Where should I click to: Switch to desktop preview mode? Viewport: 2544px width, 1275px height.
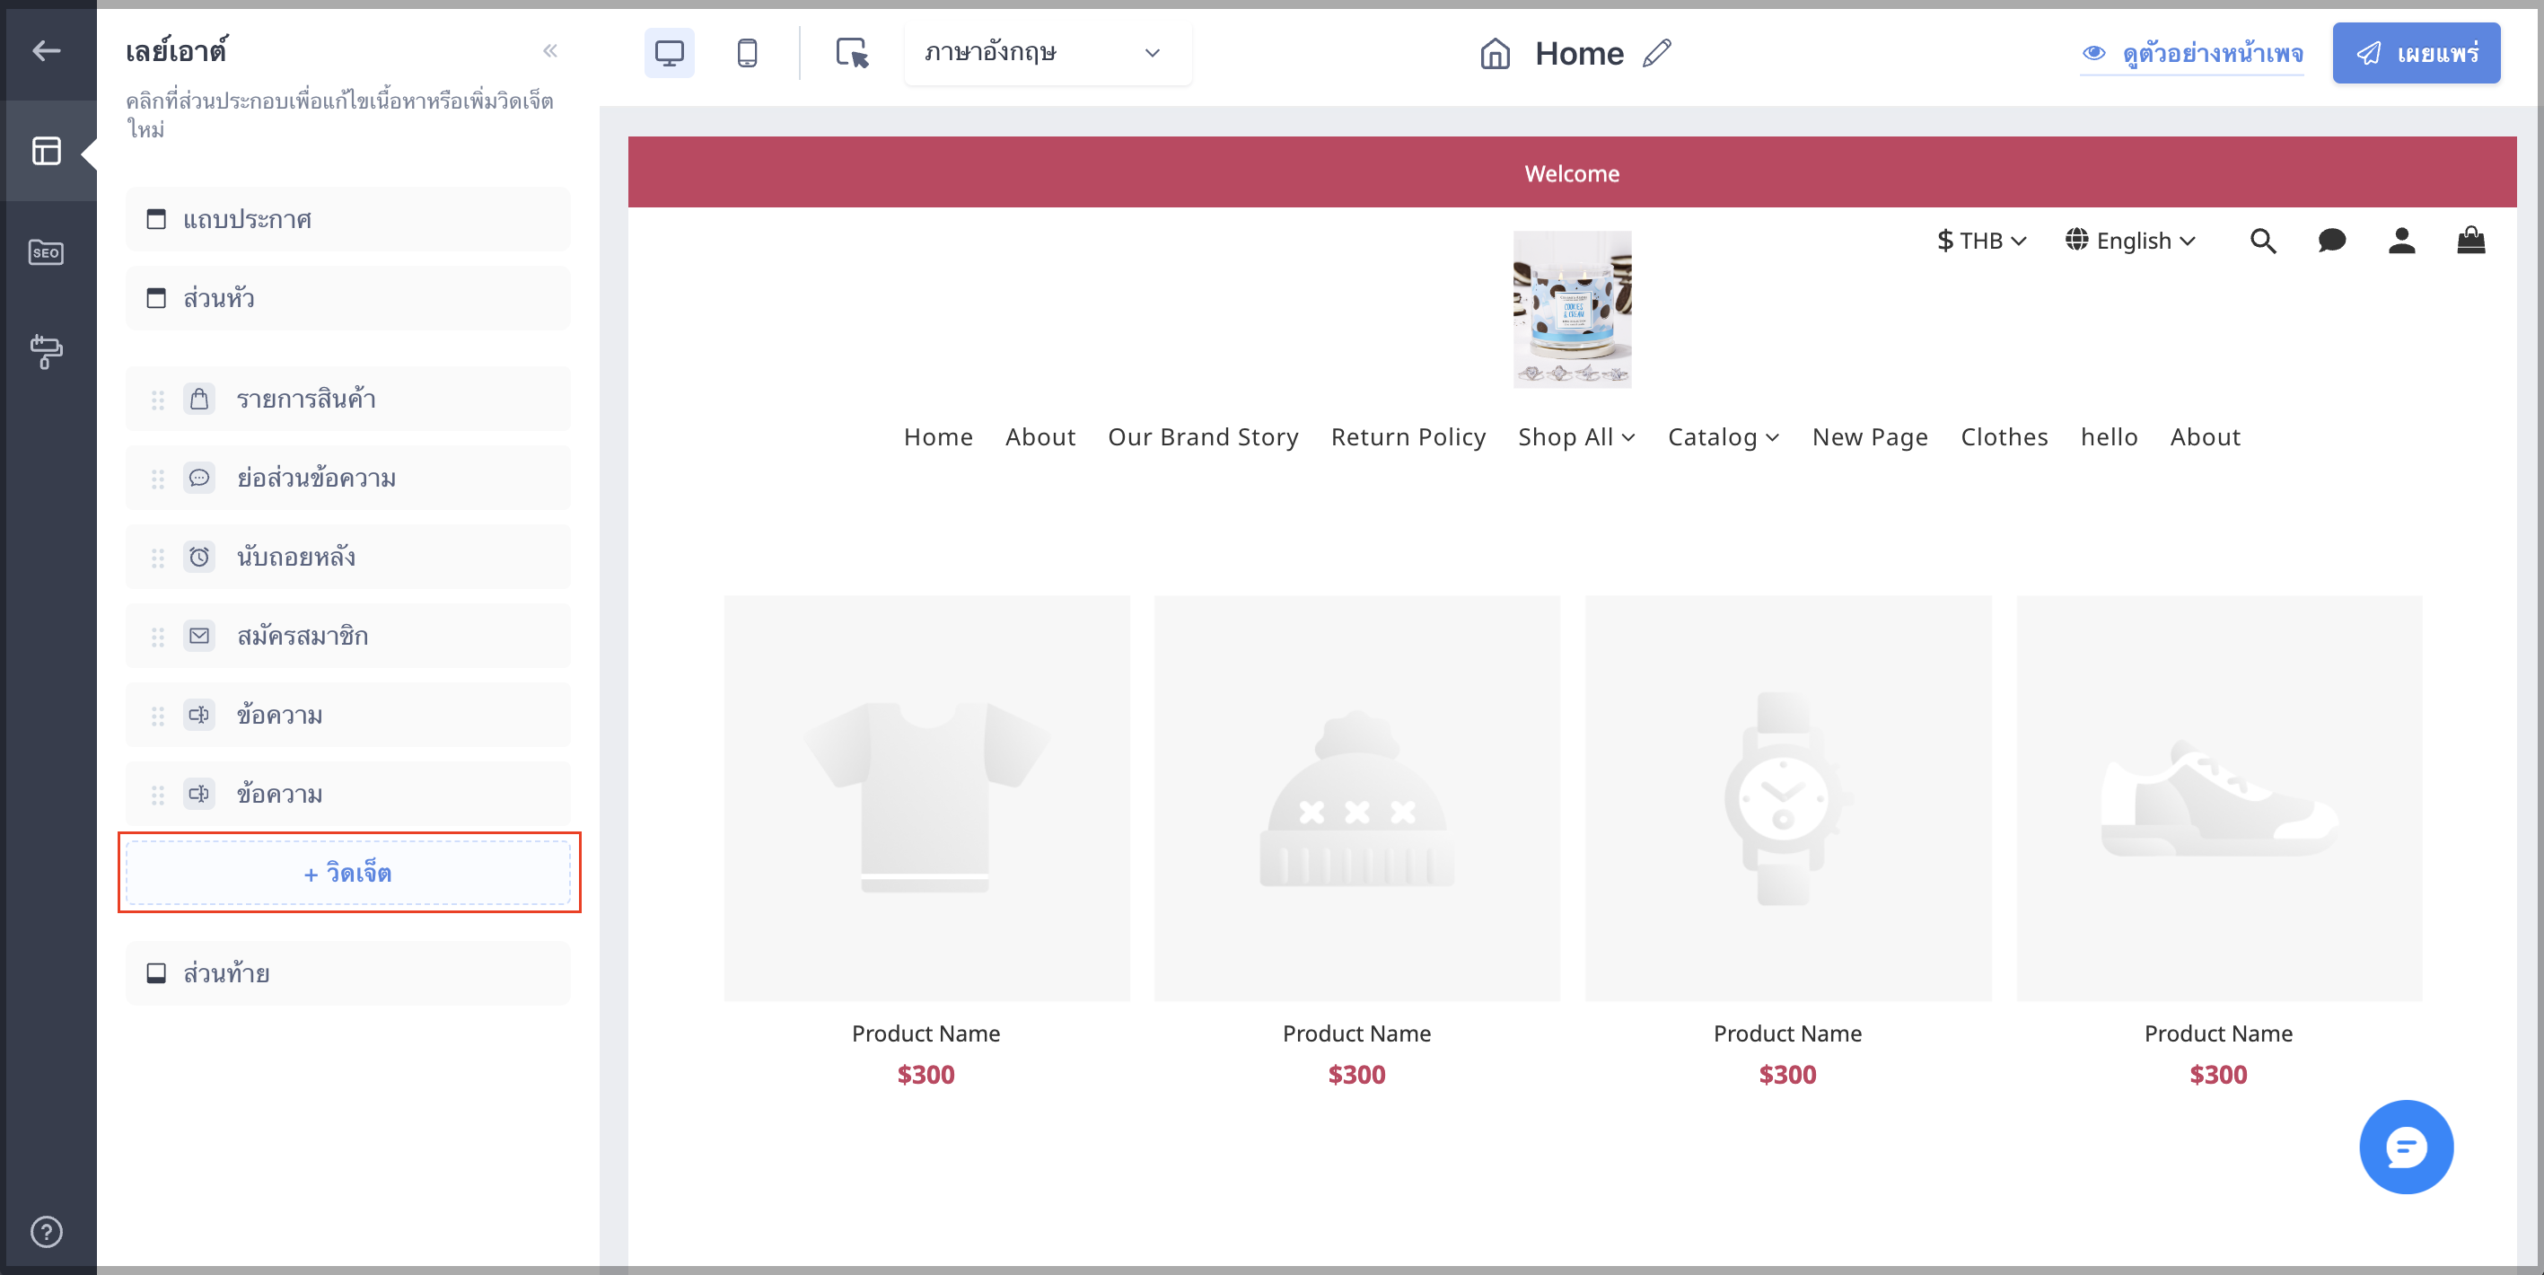(x=670, y=52)
